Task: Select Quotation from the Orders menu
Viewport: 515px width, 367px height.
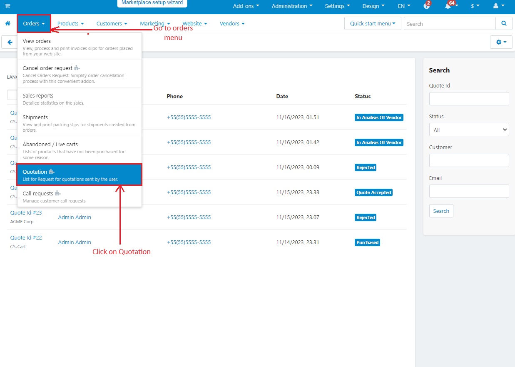Action: (x=80, y=175)
